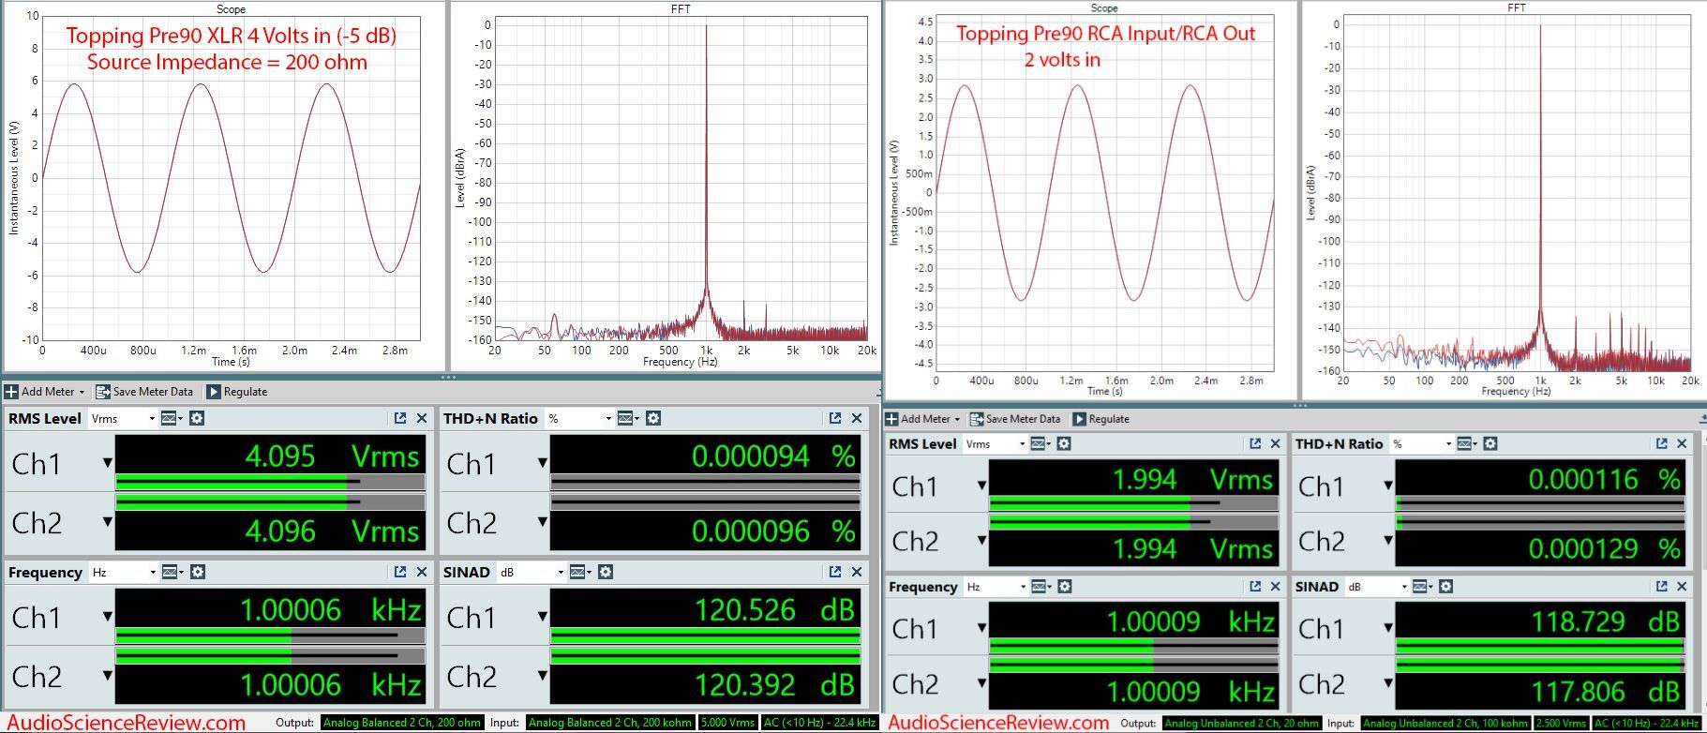Image resolution: width=1707 pixels, height=733 pixels.
Task: Click output status 'Analog Balanced 2 Ch, 200 ohm'
Action: [x=402, y=723]
